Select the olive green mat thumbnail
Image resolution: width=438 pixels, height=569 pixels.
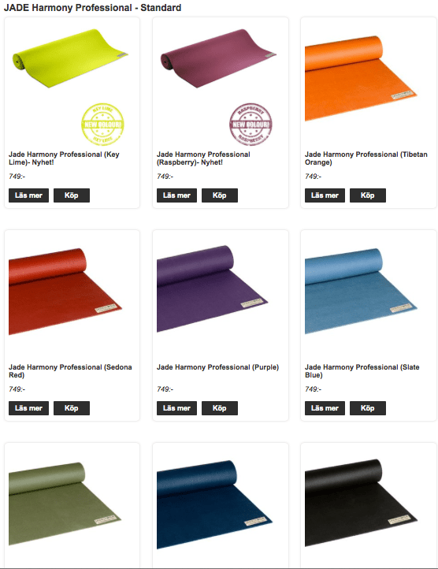pos(65,504)
